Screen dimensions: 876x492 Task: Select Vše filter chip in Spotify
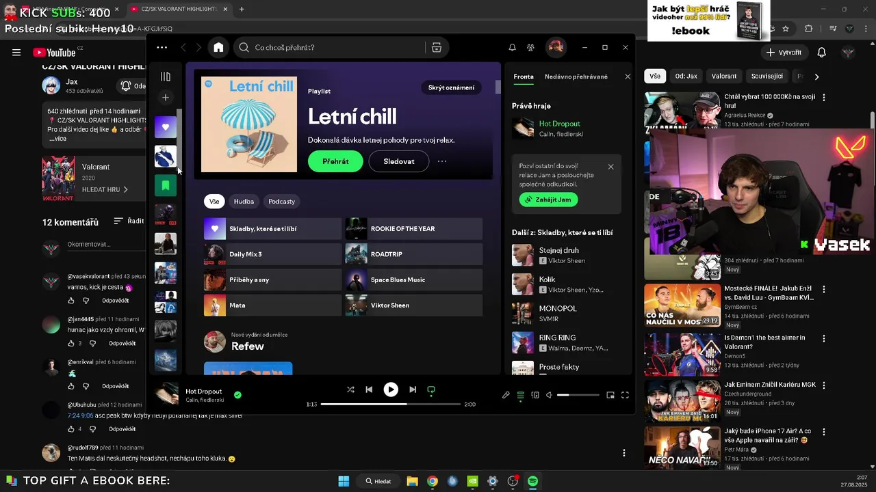pyautogui.click(x=214, y=202)
